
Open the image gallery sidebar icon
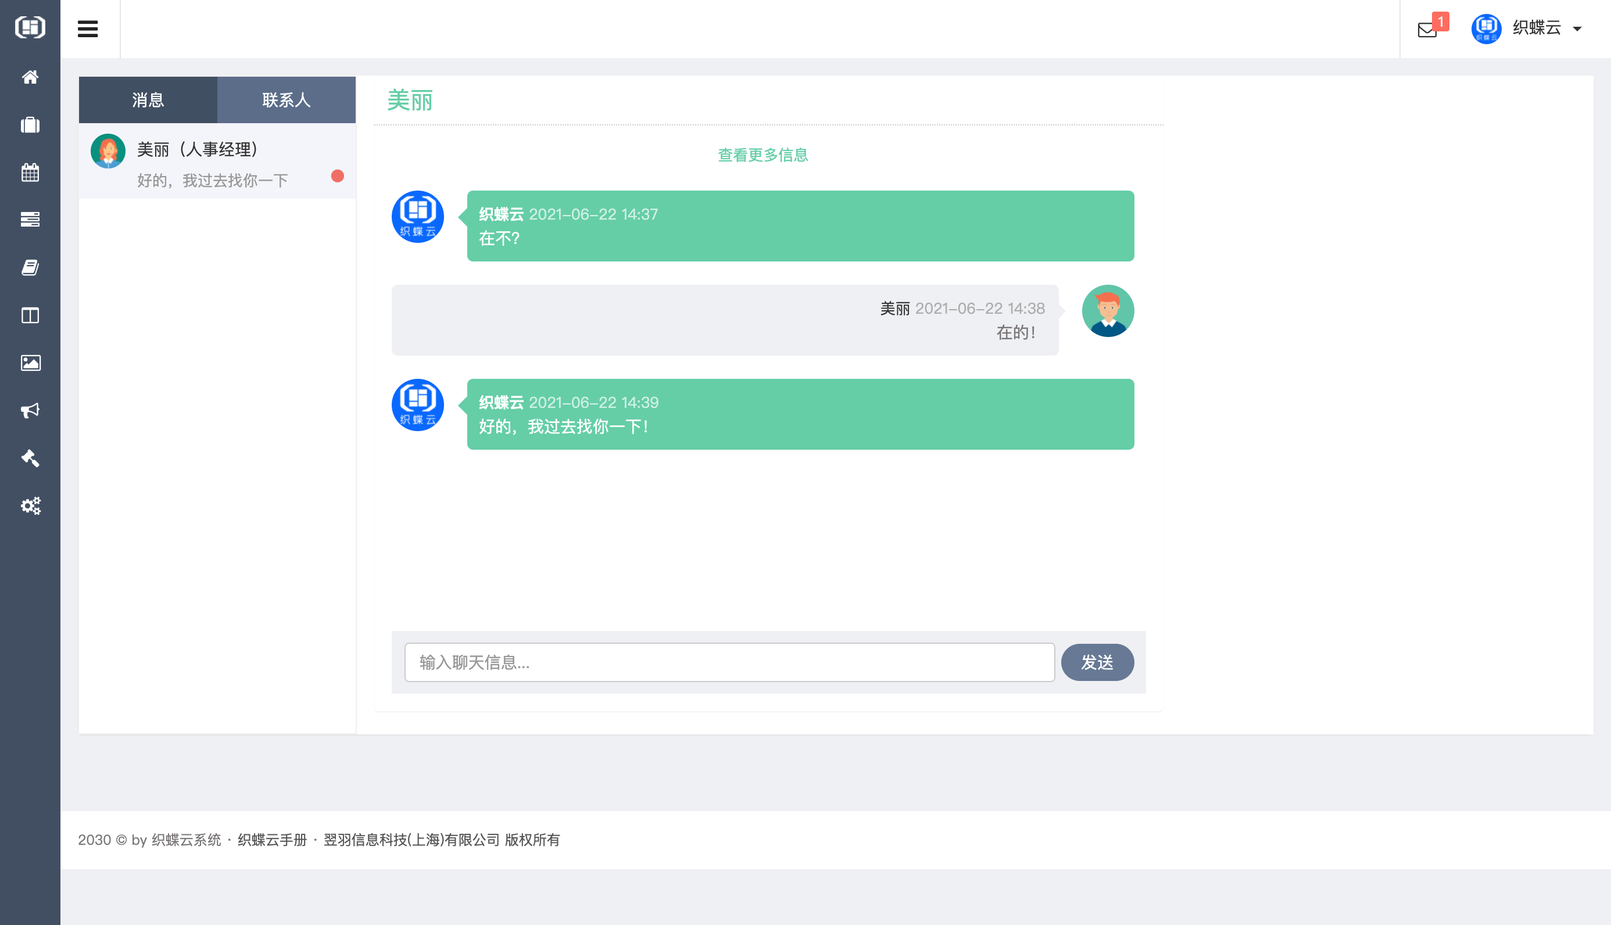30,363
